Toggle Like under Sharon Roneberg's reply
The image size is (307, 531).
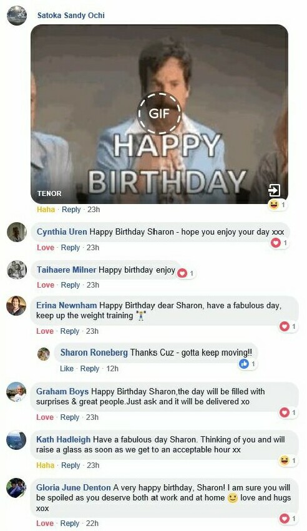pos(67,368)
